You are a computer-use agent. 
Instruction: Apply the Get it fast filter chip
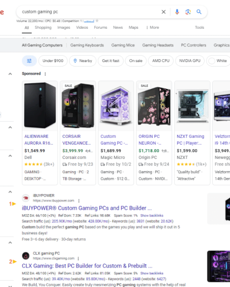[110, 61]
